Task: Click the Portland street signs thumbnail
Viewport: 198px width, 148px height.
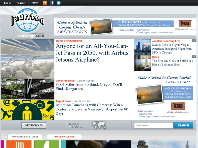Action: [x=28, y=89]
